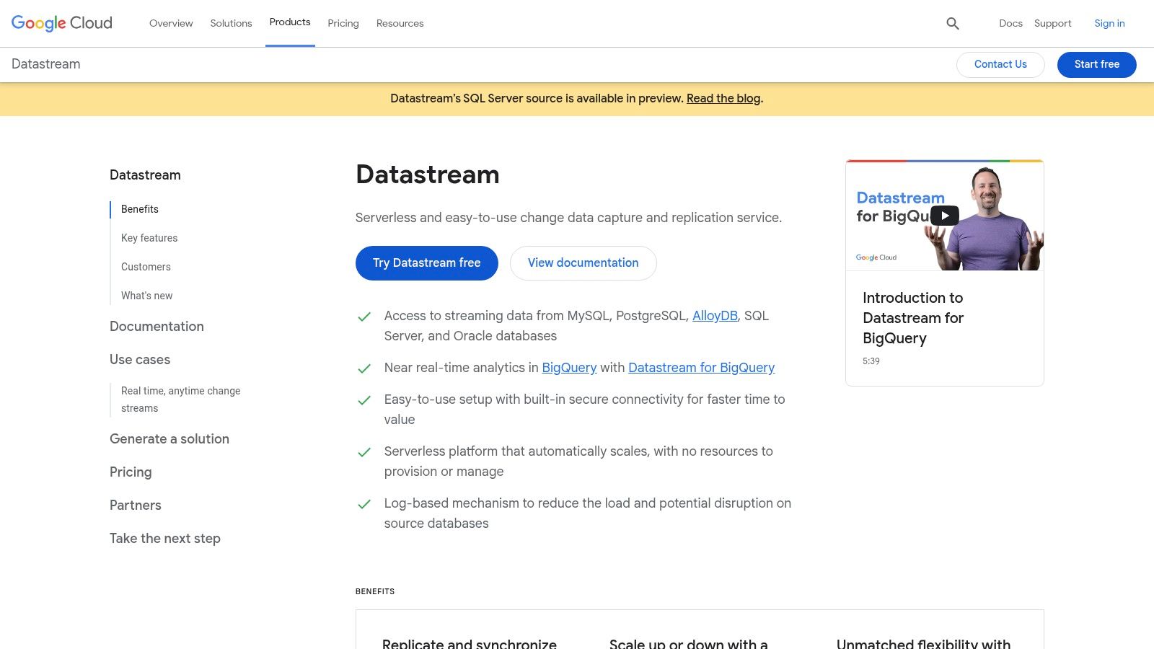
Task: Click the Google Cloud logo
Action: pos(61,22)
